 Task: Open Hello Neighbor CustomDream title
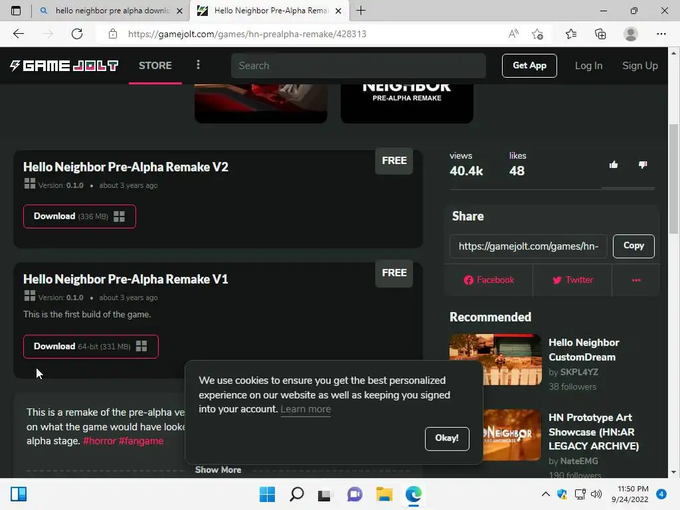pyautogui.click(x=584, y=350)
